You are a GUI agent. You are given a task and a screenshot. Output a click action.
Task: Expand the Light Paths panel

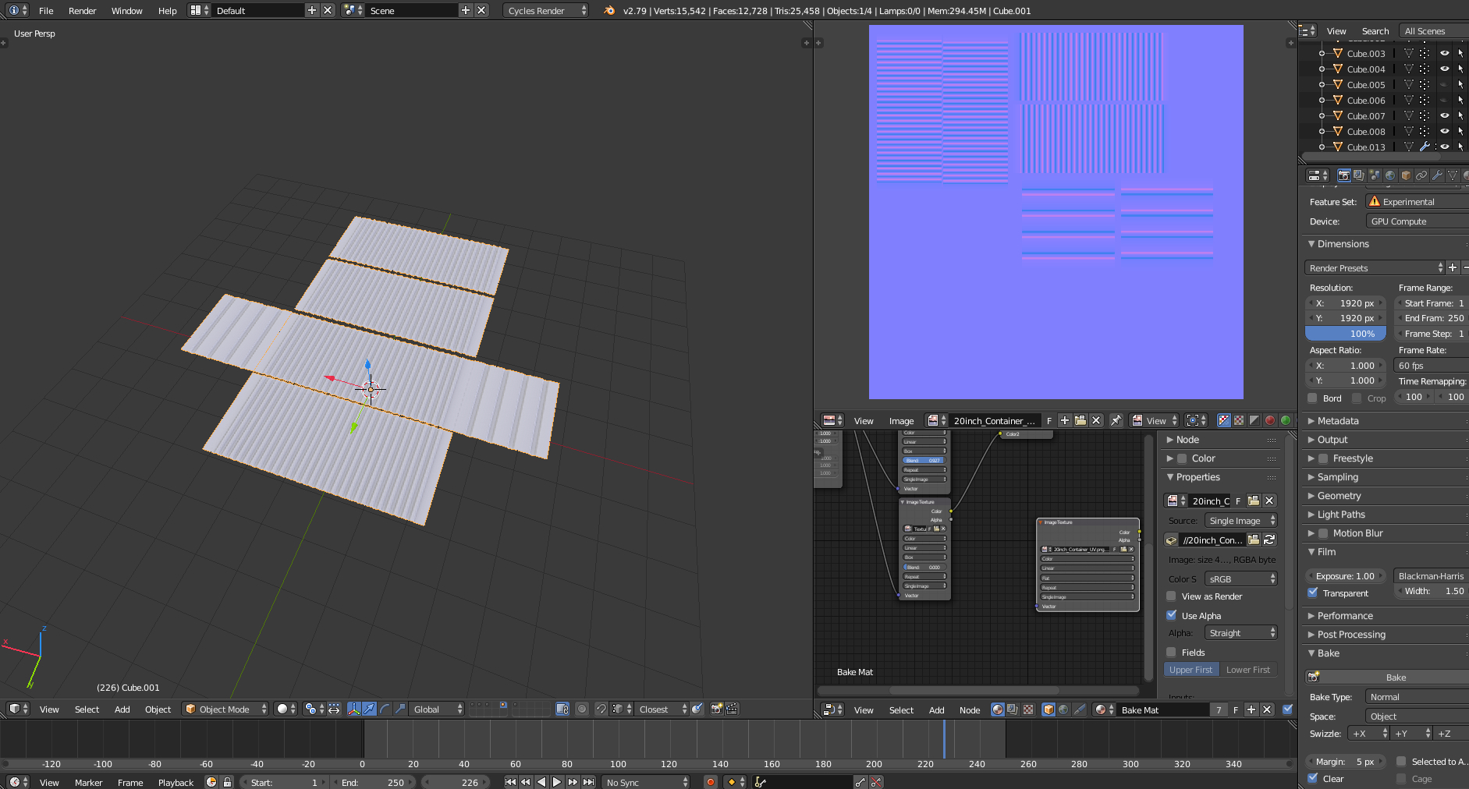pos(1341,515)
